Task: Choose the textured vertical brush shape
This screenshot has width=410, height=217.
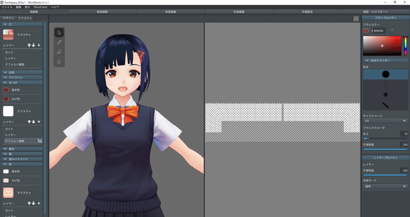Action: pyautogui.click(x=385, y=85)
